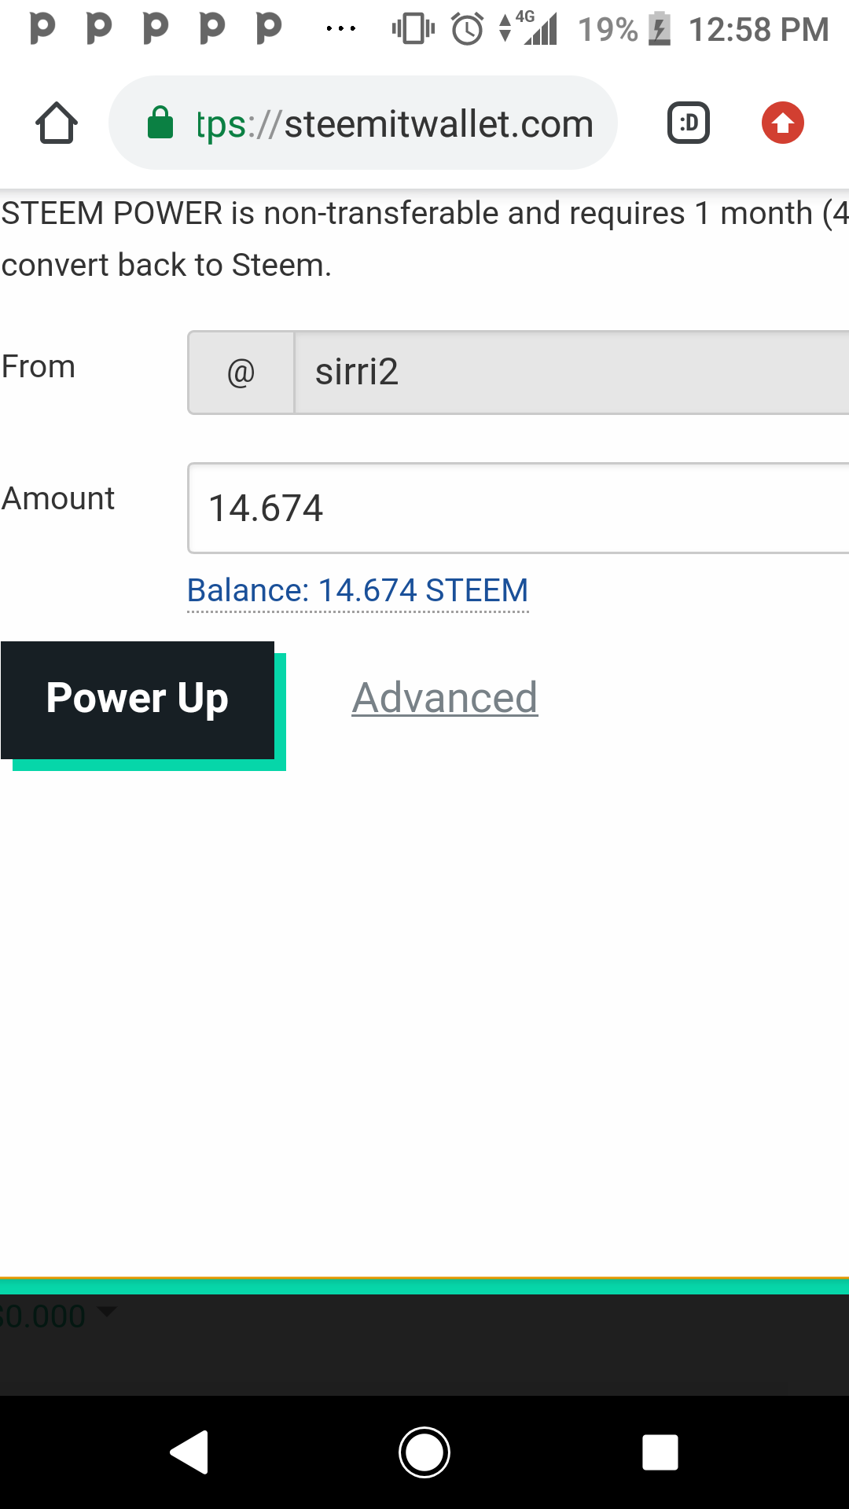Image resolution: width=849 pixels, height=1509 pixels.
Task: Expand the $0.000 dropdown arrow
Action: [x=107, y=1311]
